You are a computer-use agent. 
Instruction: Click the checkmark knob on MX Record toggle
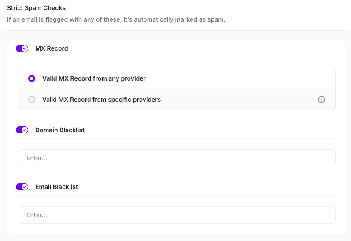25,48
